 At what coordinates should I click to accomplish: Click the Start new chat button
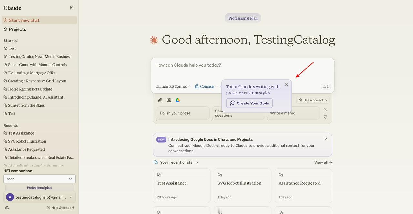[39, 20]
